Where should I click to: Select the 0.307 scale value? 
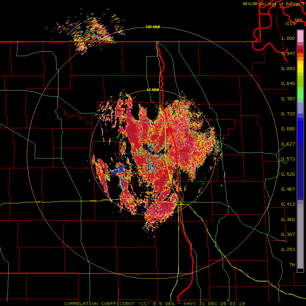click(288, 235)
